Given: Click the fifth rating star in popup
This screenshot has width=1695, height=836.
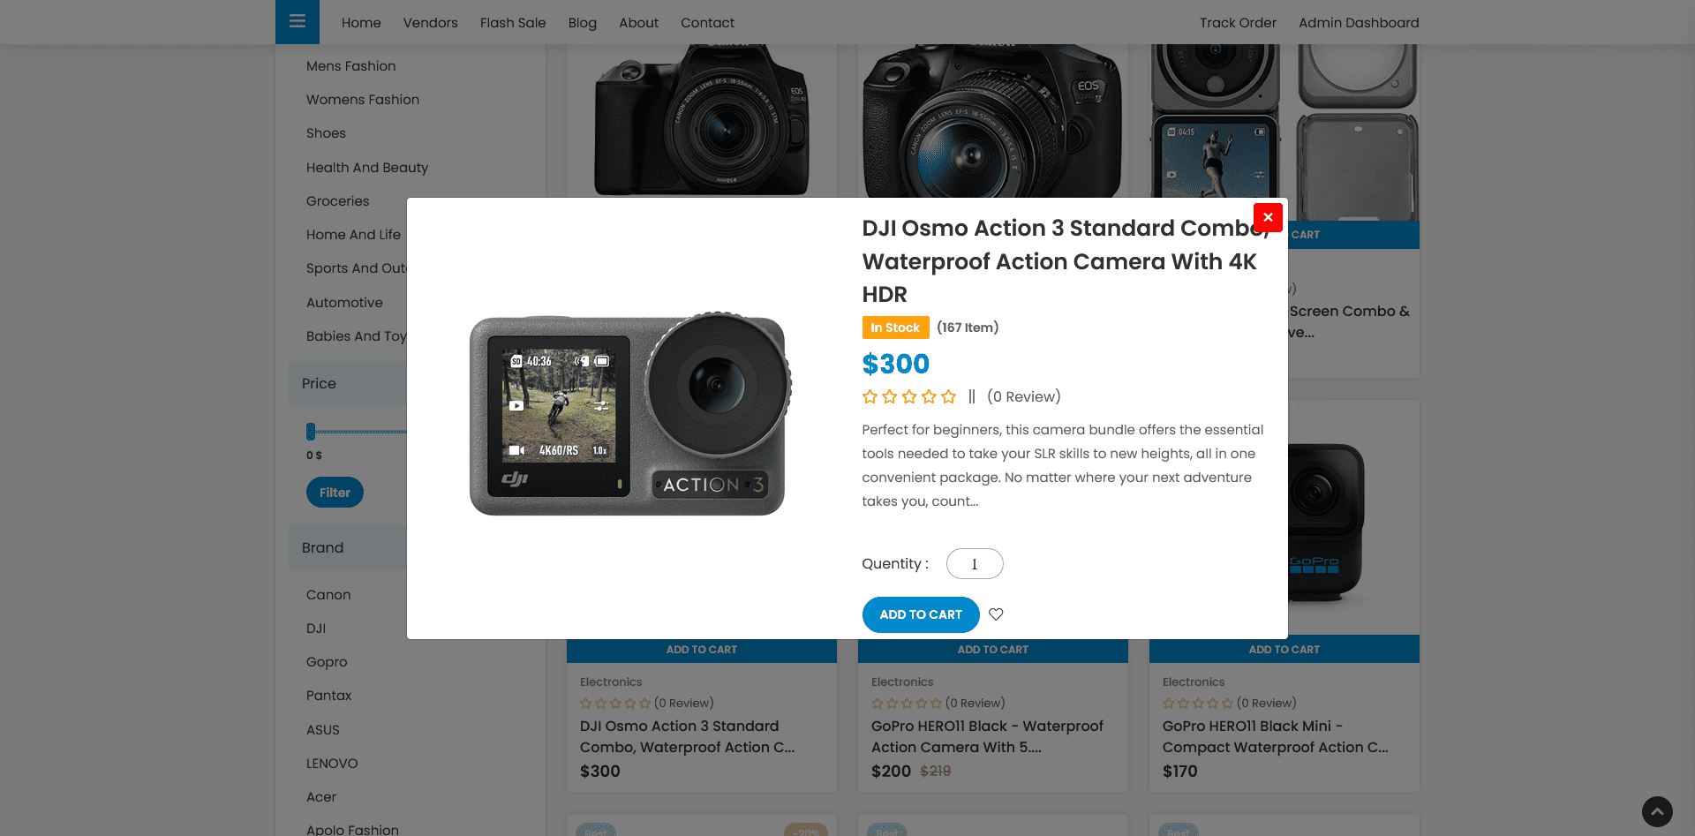Looking at the screenshot, I should 948,397.
